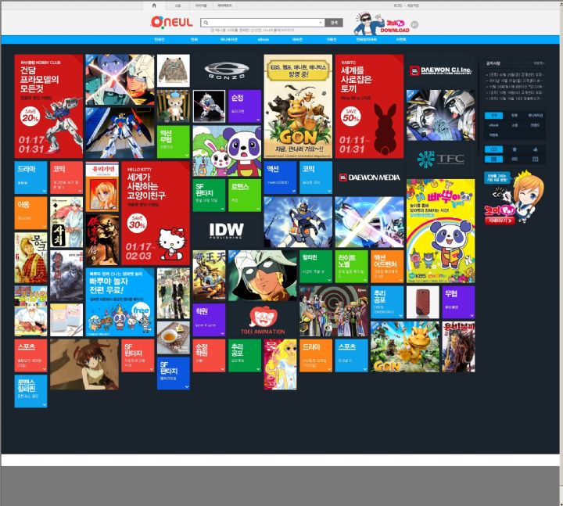Open the first notice in sidebar list
Viewport: 563px width, 506px height.
click(515, 75)
